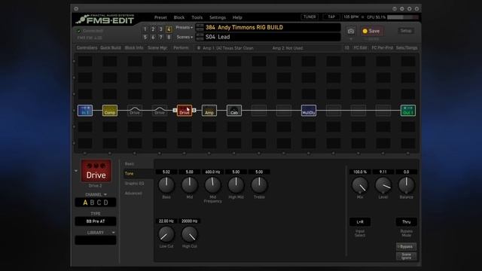
Task: Select the Amp block in the grid
Action: 209,111
